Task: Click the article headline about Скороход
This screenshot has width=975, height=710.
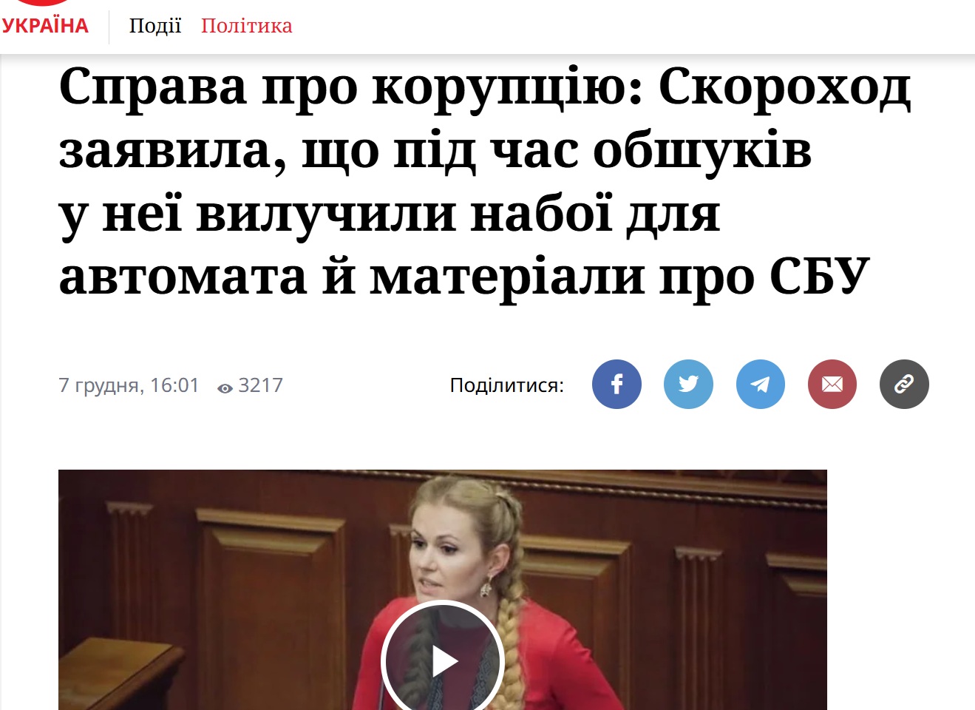Action: 484,181
